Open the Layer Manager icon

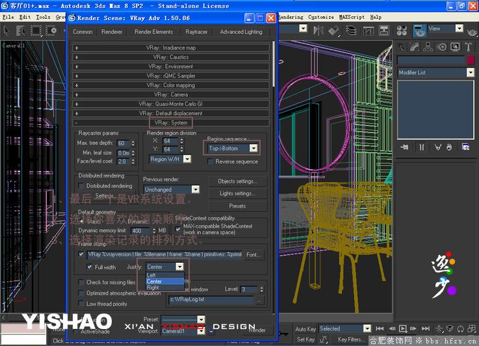[352, 31]
